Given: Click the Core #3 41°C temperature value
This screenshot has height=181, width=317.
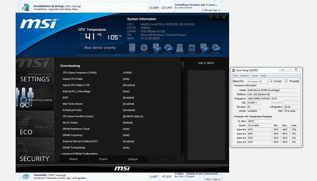Looking at the screenshot, I should click(259, 142).
